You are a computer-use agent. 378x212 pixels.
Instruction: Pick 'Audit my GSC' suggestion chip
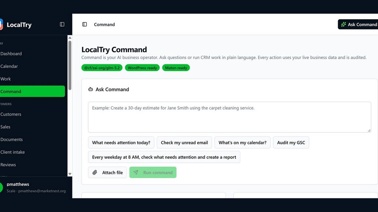tap(291, 142)
